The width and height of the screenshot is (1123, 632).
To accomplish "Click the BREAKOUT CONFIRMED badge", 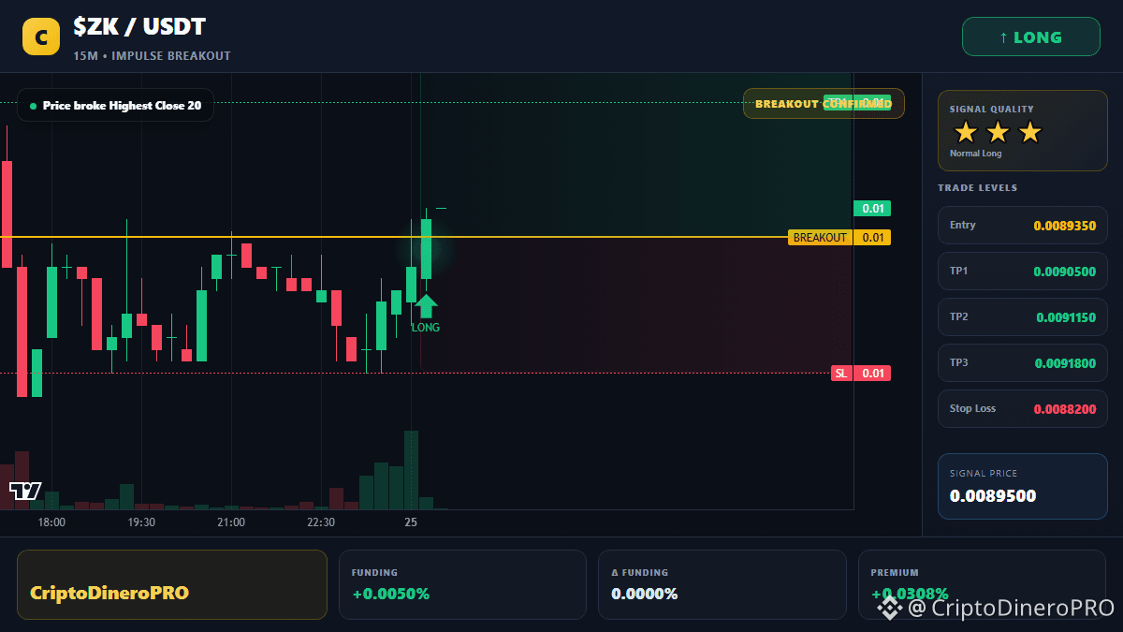I will [x=824, y=103].
